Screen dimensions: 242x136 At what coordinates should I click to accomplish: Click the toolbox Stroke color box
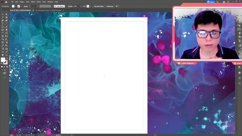(5, 62)
